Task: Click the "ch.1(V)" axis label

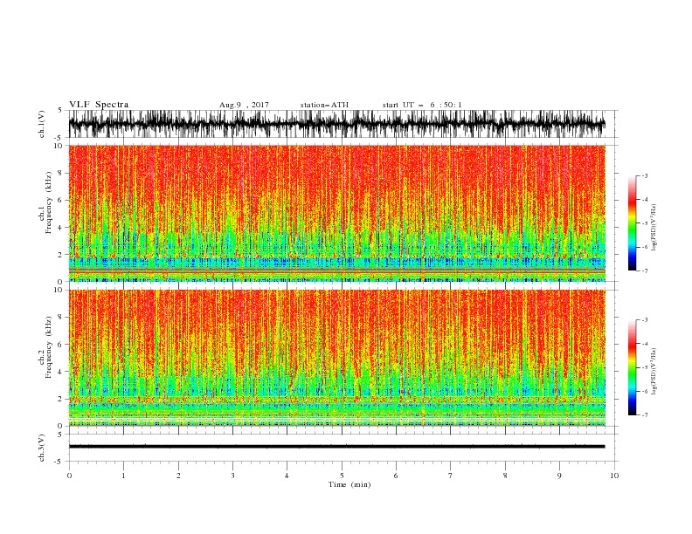Action: click(42, 124)
